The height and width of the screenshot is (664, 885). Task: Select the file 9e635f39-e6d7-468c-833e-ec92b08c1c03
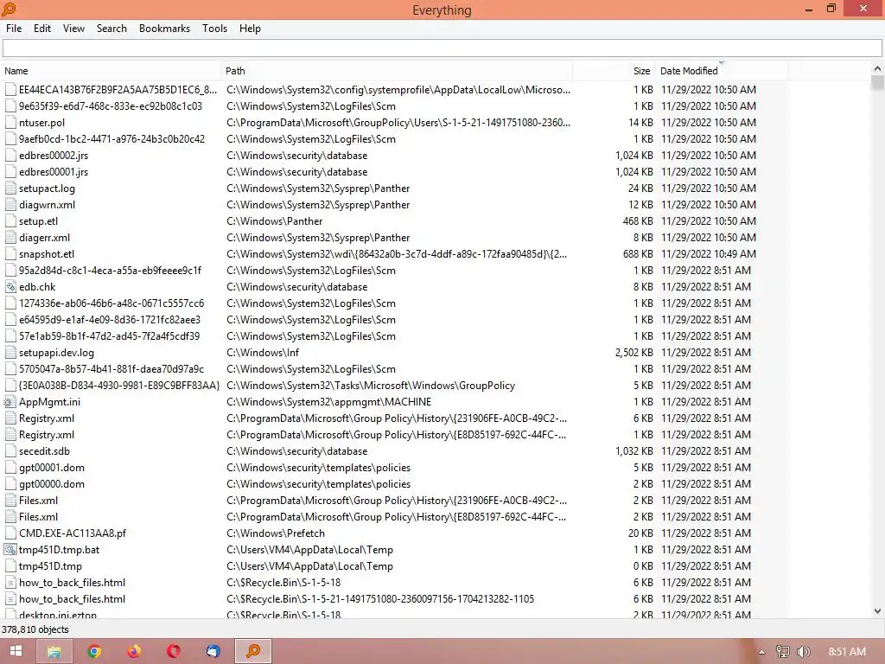point(111,106)
